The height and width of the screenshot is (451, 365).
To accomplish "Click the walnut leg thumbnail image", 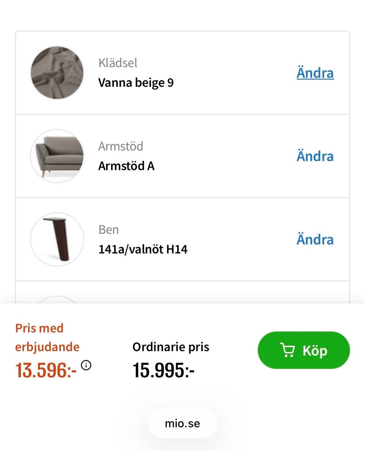I will click(57, 239).
